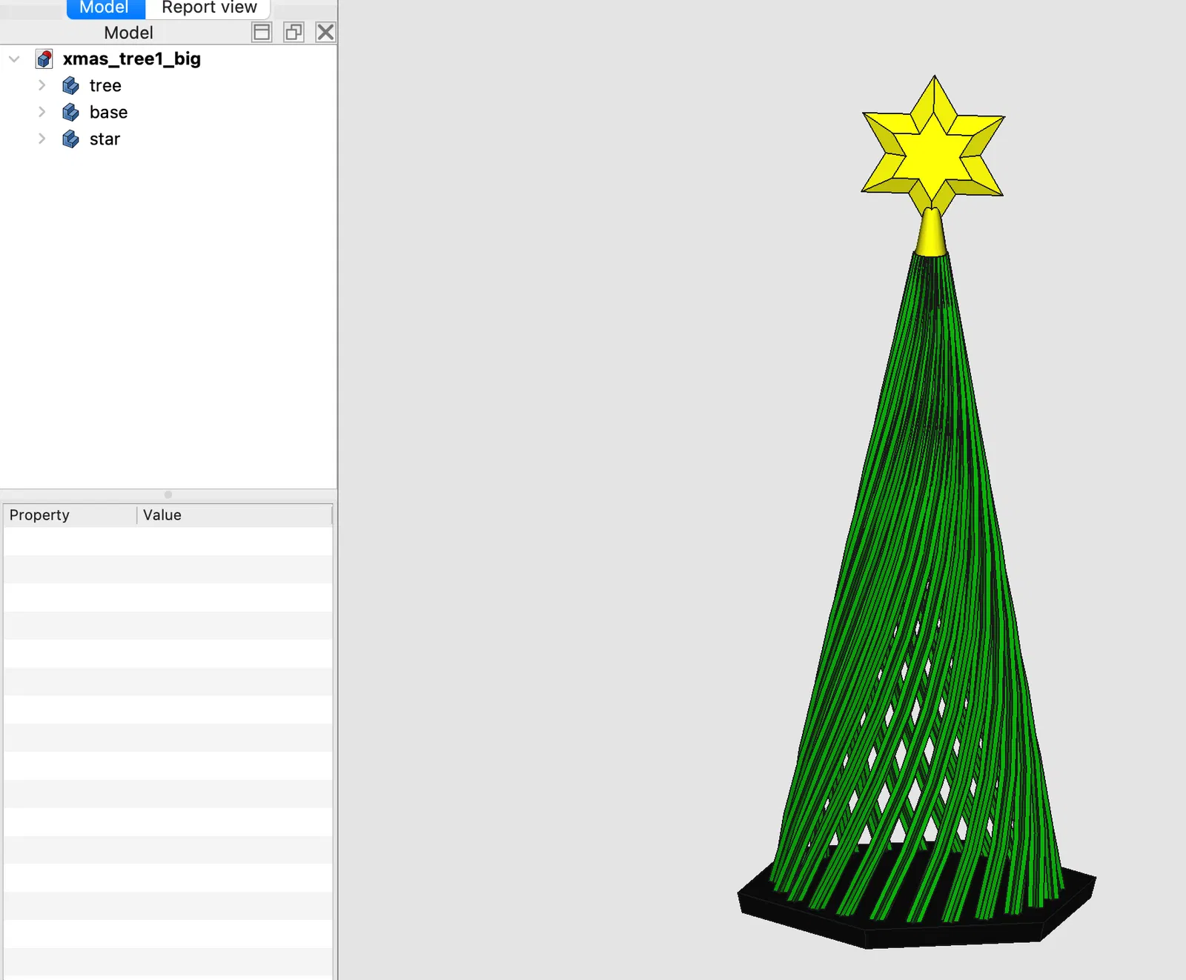1186x980 pixels.
Task: Collapse the xmas_tree1_big document tree
Action: [14, 59]
